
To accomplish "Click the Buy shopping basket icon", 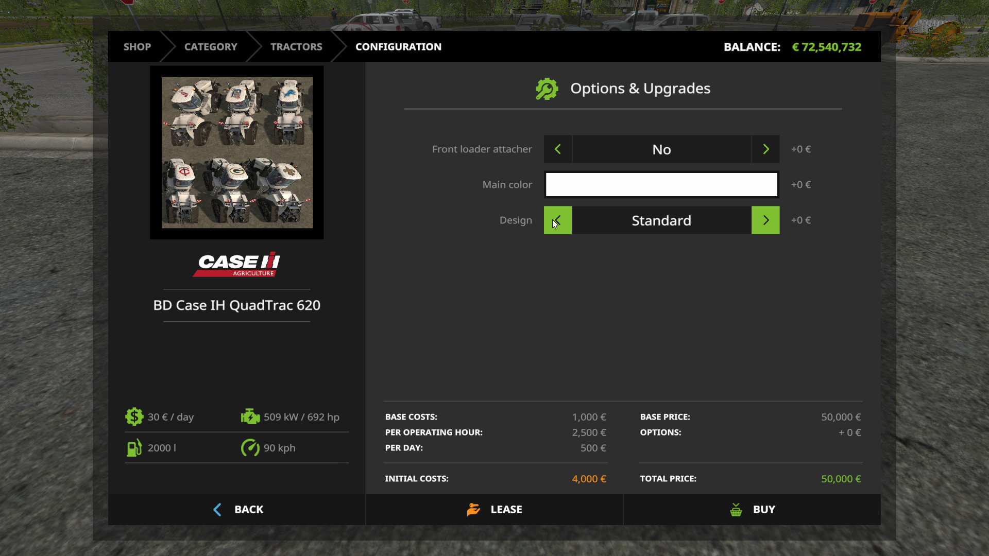I will coord(736,510).
